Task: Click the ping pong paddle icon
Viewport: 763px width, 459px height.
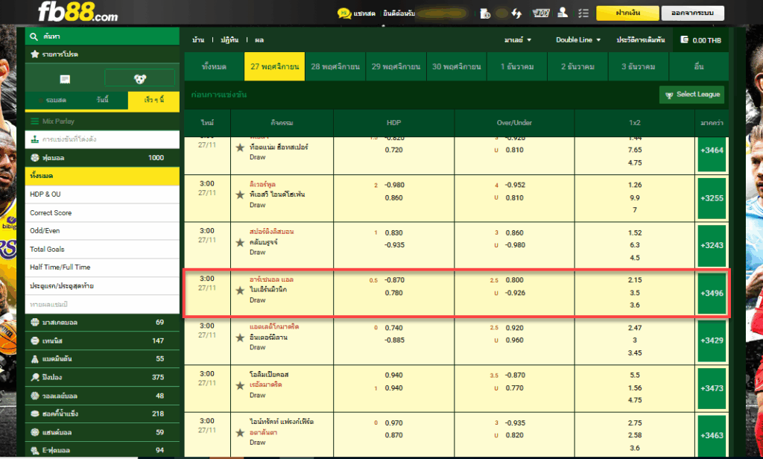Action: click(34, 377)
